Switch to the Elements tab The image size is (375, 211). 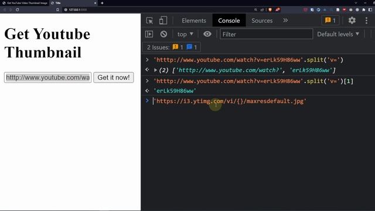click(x=194, y=21)
